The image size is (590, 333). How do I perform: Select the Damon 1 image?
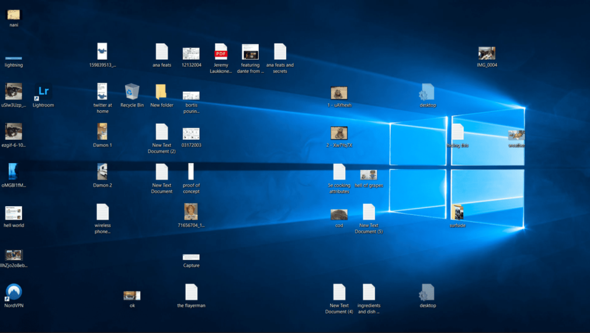pos(102,136)
